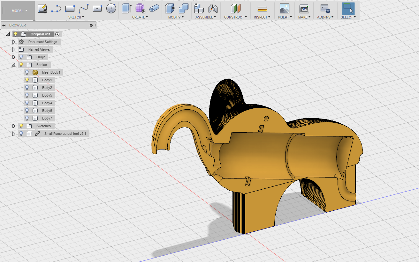
Task: Click the Document Settings gear icon
Action: (x=21, y=42)
